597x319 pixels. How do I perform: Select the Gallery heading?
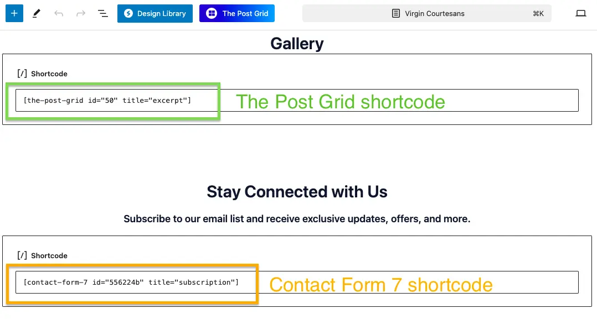[x=297, y=44]
